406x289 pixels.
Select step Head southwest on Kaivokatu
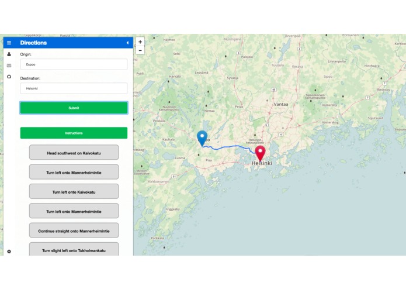tap(74, 153)
